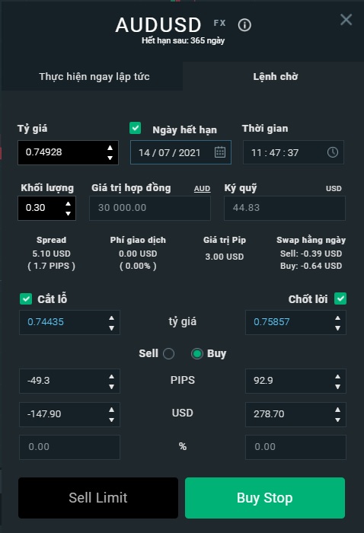This screenshot has height=533, width=364.
Task: Open the AUDUSD instrument info icon
Action: tap(244, 25)
